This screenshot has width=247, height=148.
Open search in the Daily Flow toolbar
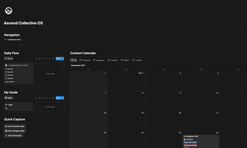pos(46,59)
